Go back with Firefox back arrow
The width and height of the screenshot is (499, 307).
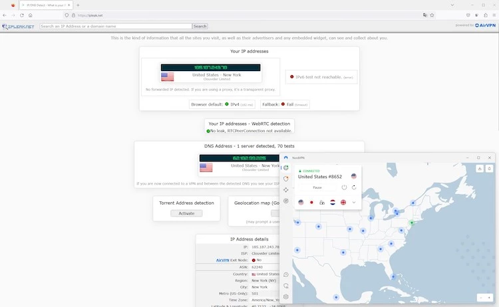point(5,15)
